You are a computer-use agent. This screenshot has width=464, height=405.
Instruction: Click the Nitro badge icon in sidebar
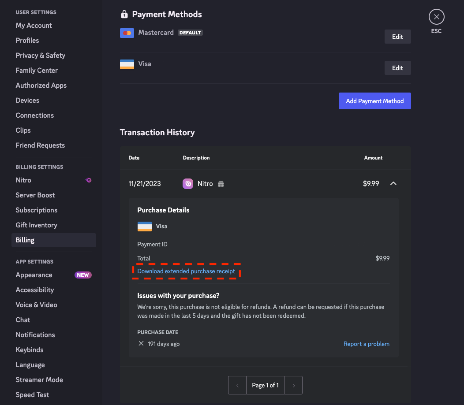[88, 180]
